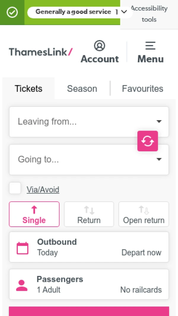Open the Leaving from dropdown arrow

click(x=159, y=122)
